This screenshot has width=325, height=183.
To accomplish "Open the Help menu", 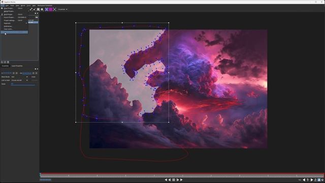I will click(x=34, y=6).
